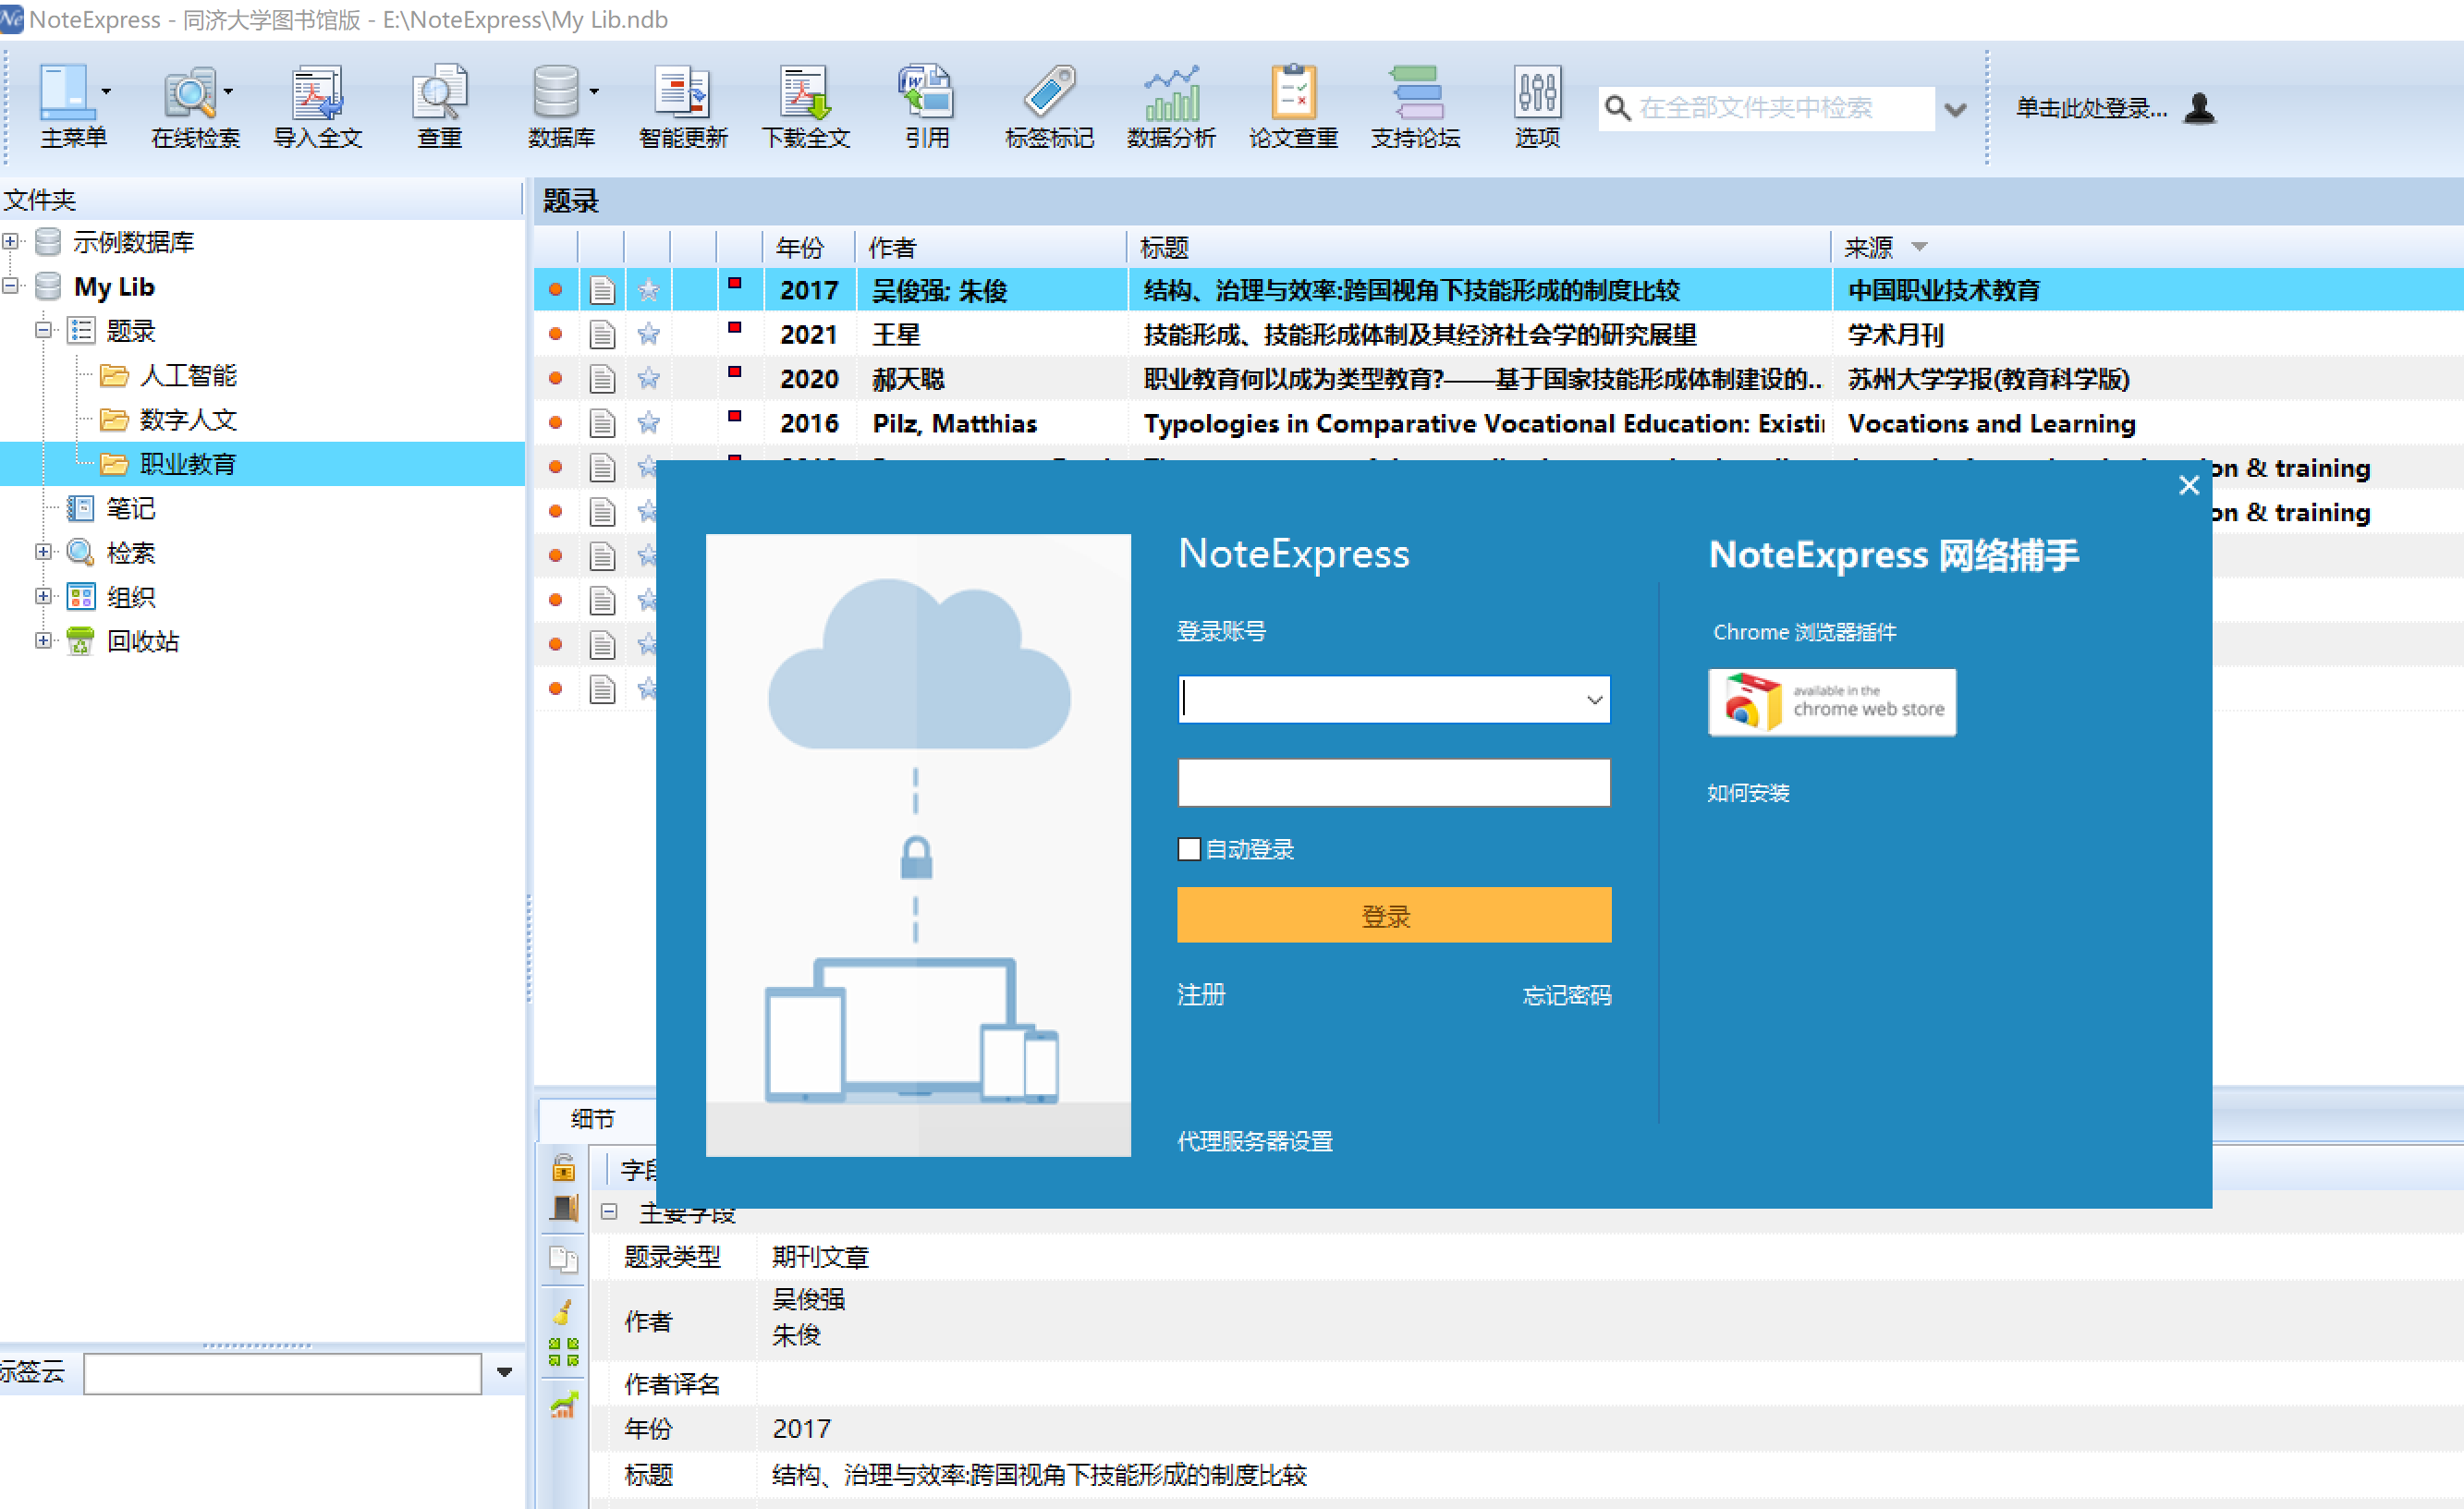Sort by the 来源 column header
This screenshot has height=1509, width=2464.
coord(1869,247)
